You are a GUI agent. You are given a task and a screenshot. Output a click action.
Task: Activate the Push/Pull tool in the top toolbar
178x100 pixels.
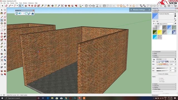(x=26, y=6)
